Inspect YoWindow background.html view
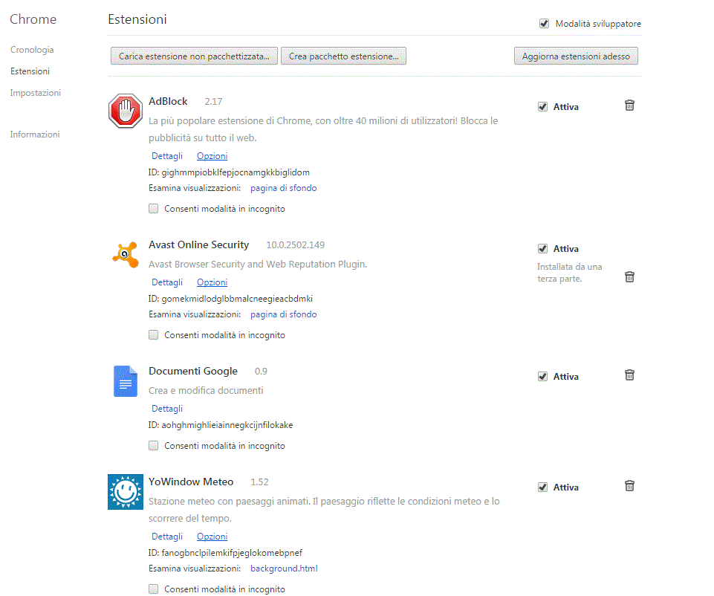The height and width of the screenshot is (596, 714). coord(284,569)
